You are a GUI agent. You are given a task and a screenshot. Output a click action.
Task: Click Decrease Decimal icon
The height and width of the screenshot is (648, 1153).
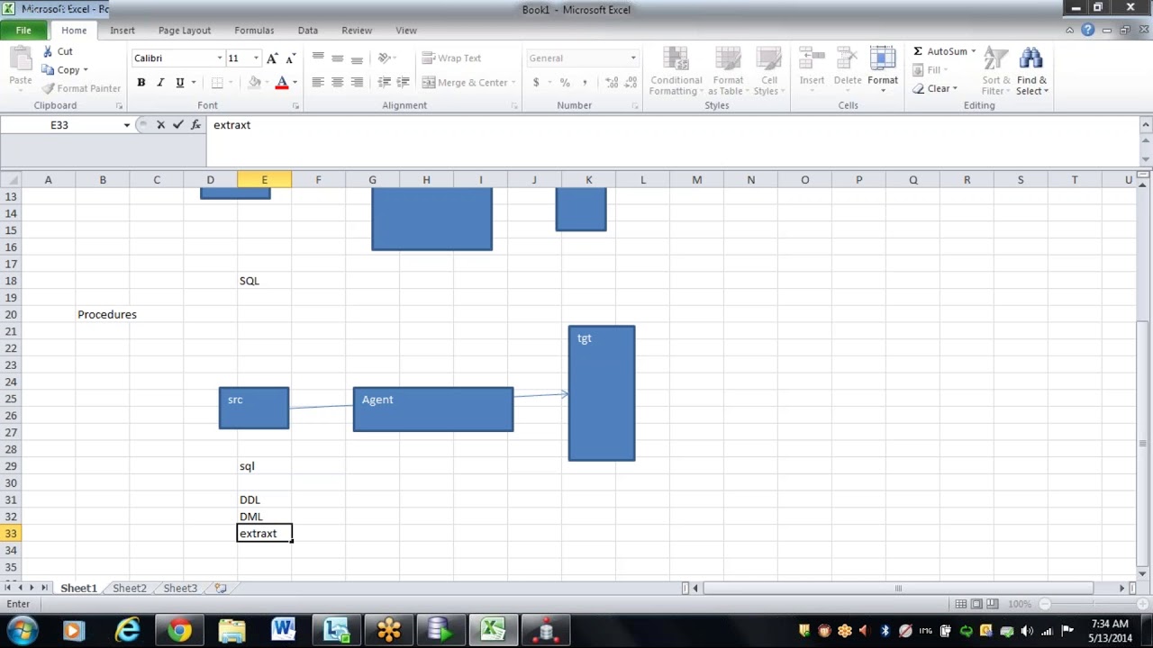630,83
